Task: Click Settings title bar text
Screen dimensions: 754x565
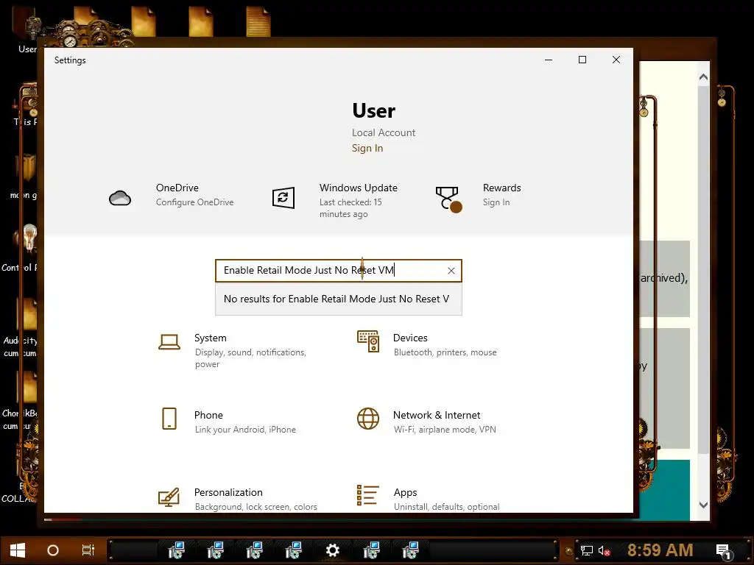Action: (x=70, y=60)
